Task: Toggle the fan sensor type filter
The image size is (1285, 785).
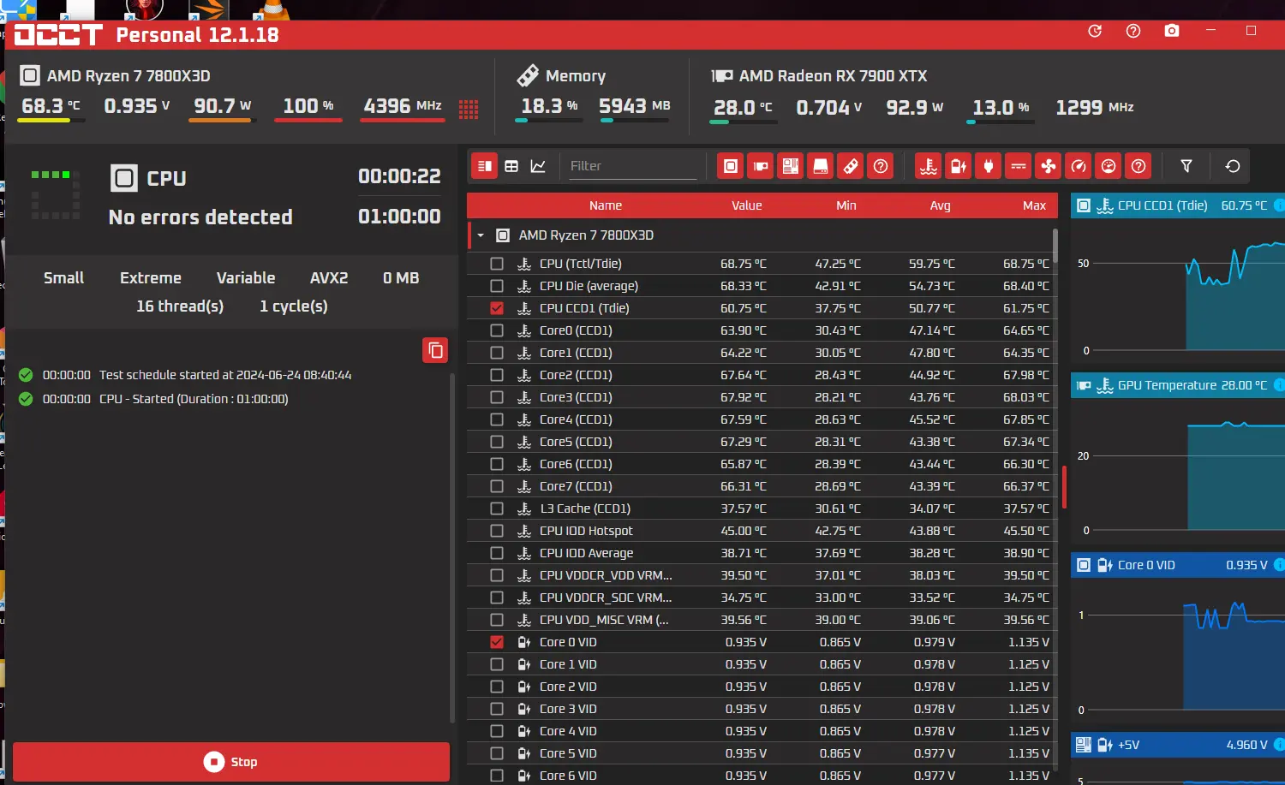Action: point(1049,166)
